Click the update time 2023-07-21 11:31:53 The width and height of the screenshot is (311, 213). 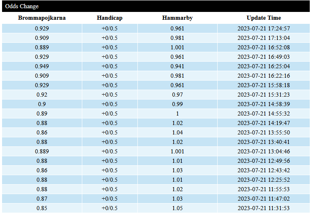(264, 208)
